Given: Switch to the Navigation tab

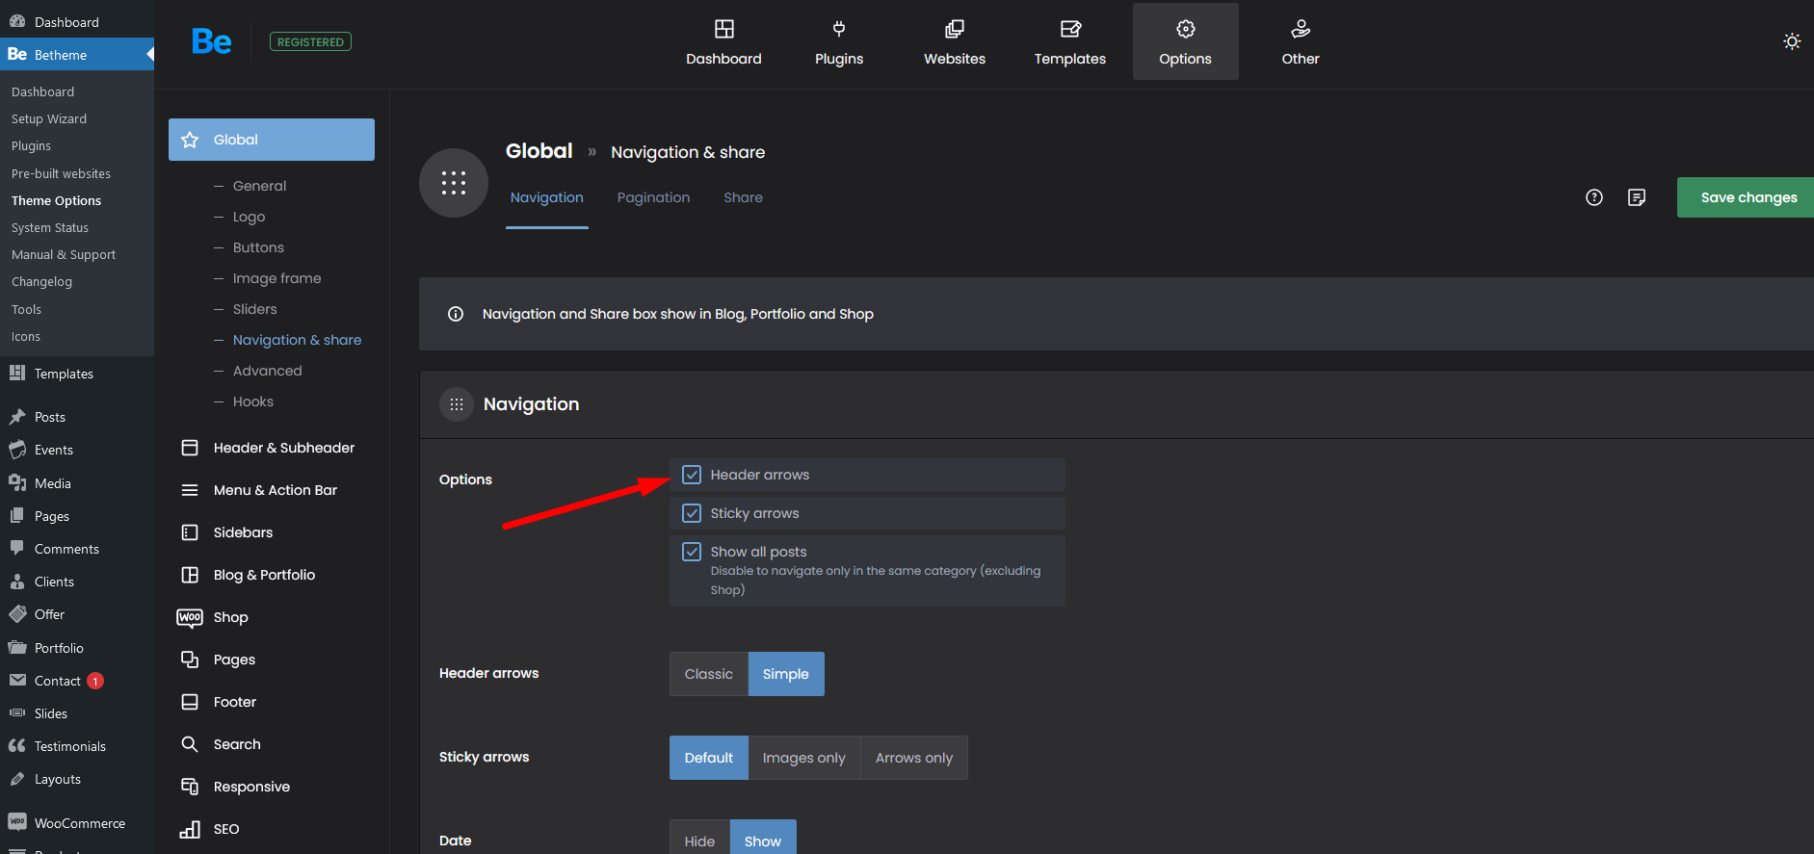Looking at the screenshot, I should [547, 197].
